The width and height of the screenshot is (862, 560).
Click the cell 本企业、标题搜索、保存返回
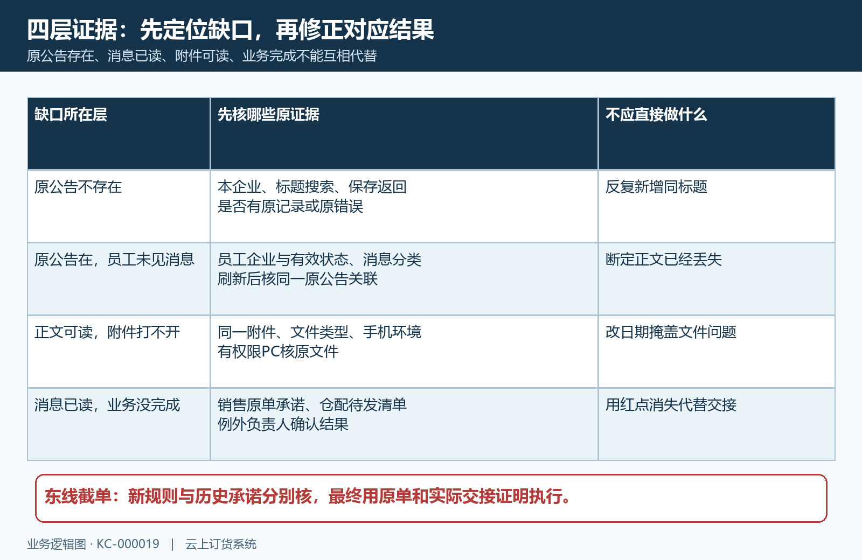[404, 206]
